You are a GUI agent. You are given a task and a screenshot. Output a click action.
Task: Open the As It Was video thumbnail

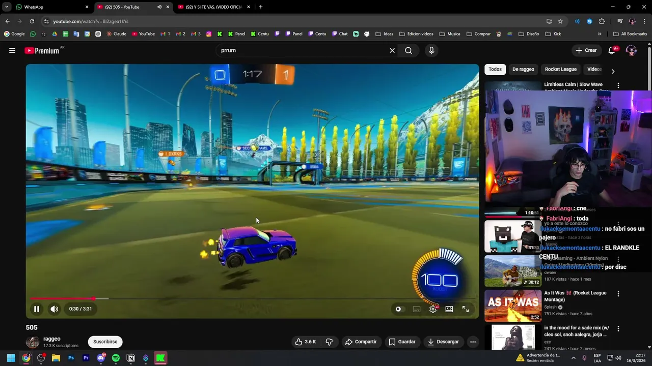point(513,306)
